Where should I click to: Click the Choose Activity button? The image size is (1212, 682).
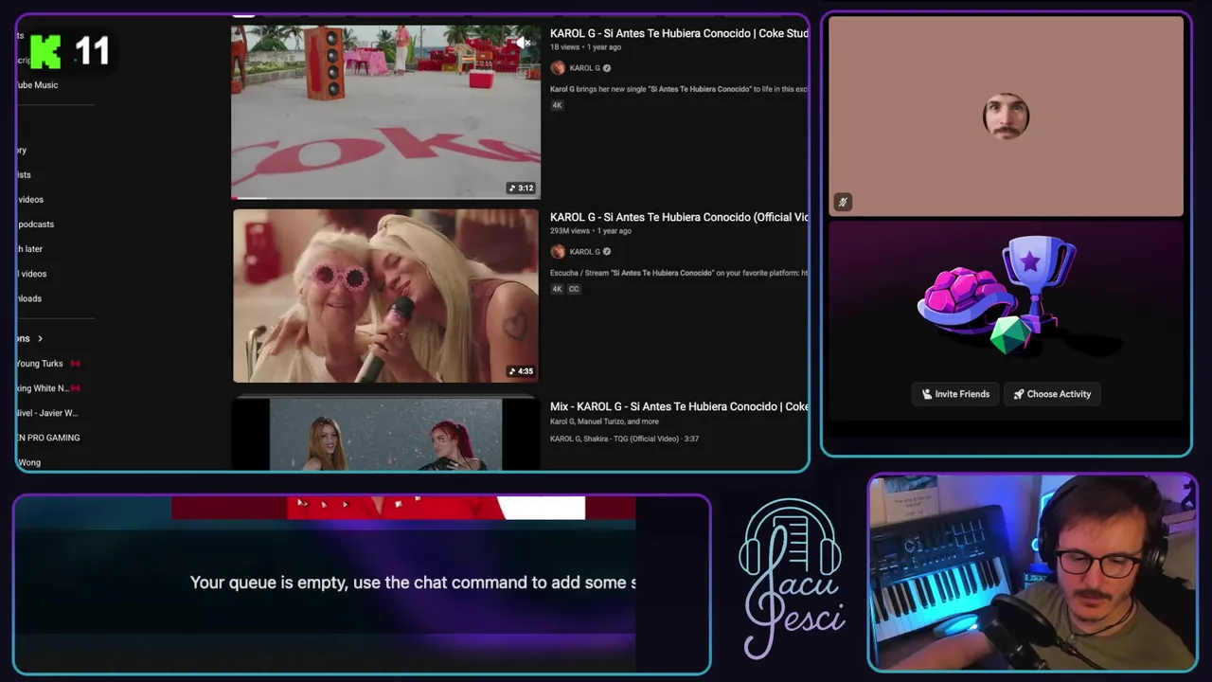(1051, 394)
